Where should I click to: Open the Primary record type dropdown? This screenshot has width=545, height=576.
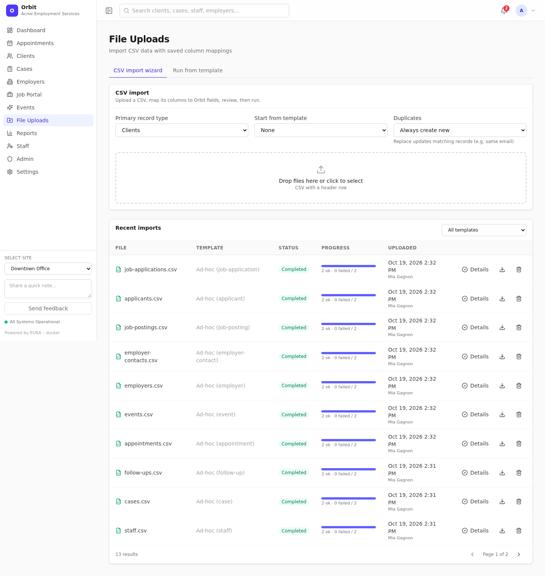(182, 130)
